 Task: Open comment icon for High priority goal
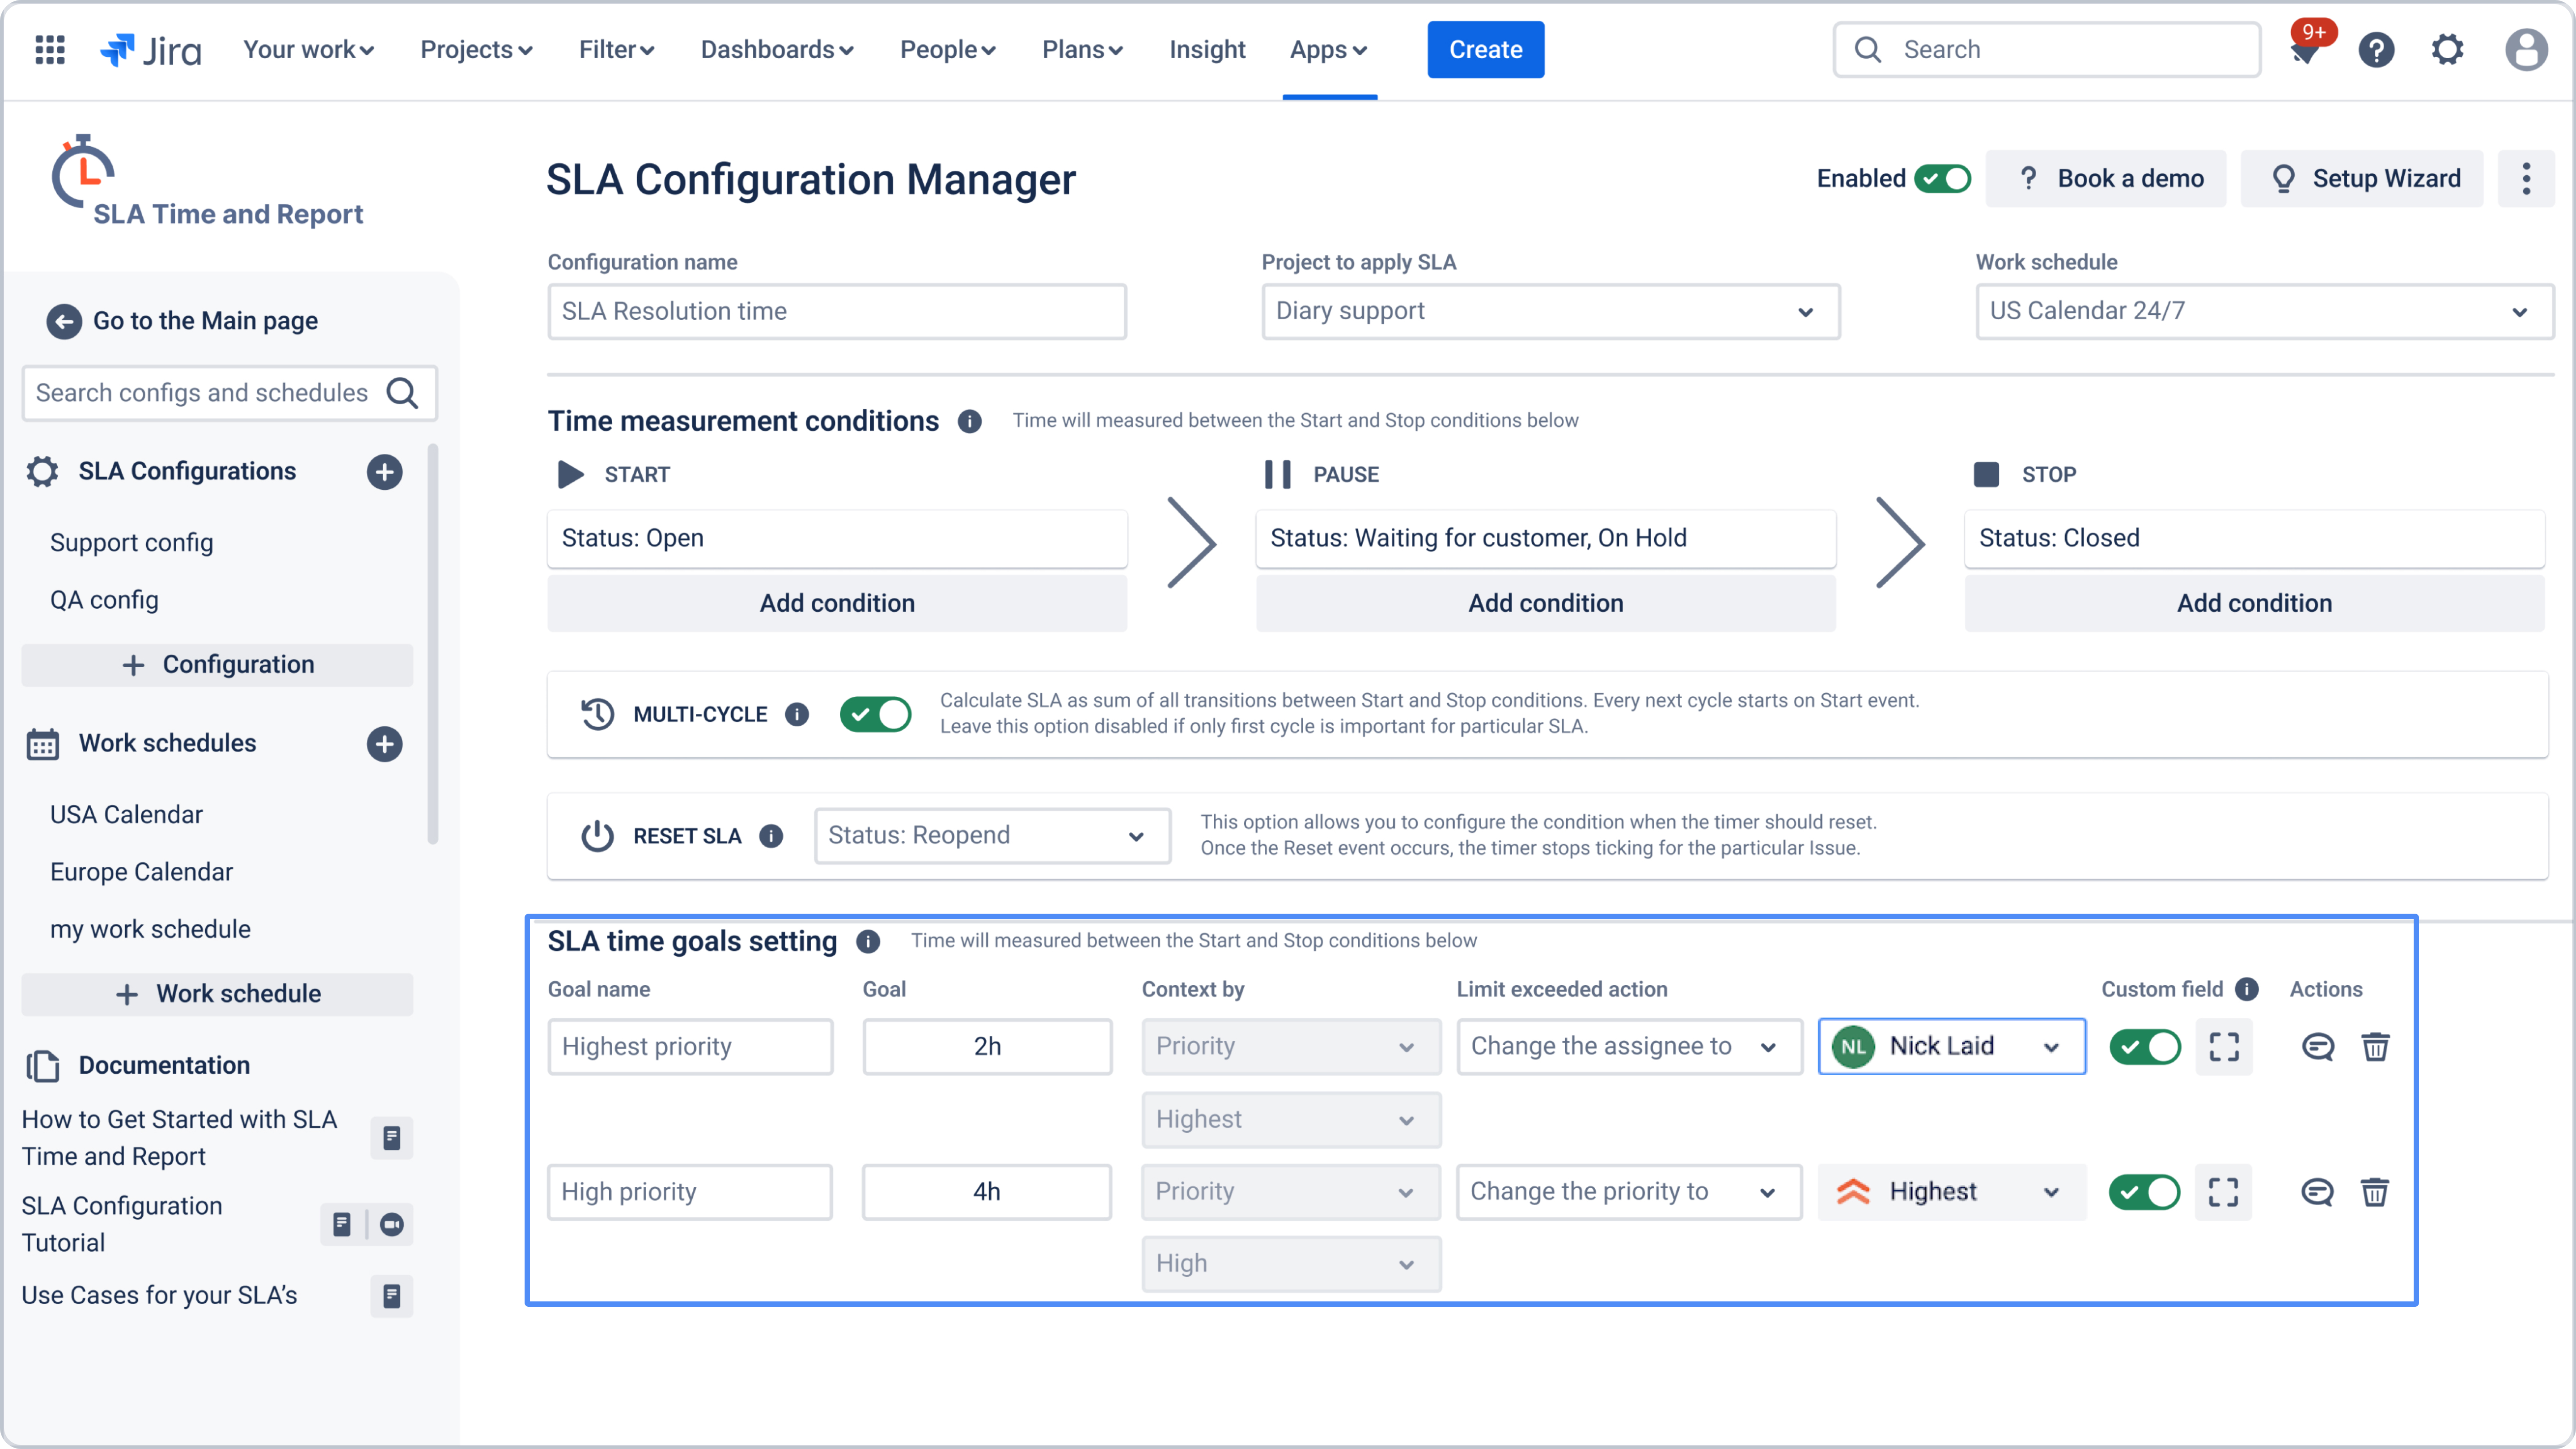(x=2316, y=1192)
